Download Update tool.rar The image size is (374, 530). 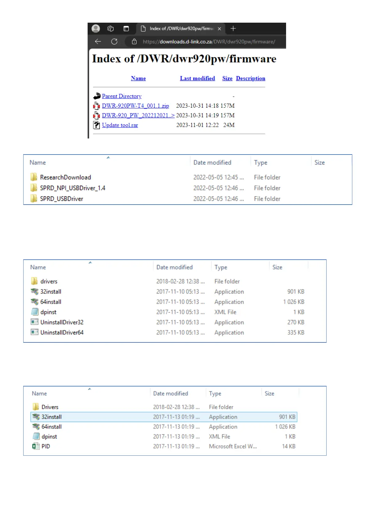120,125
